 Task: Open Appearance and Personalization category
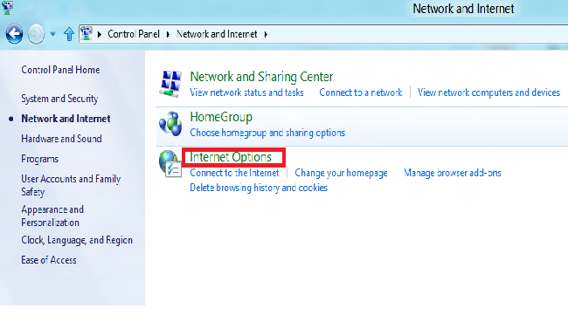pyautogui.click(x=52, y=216)
